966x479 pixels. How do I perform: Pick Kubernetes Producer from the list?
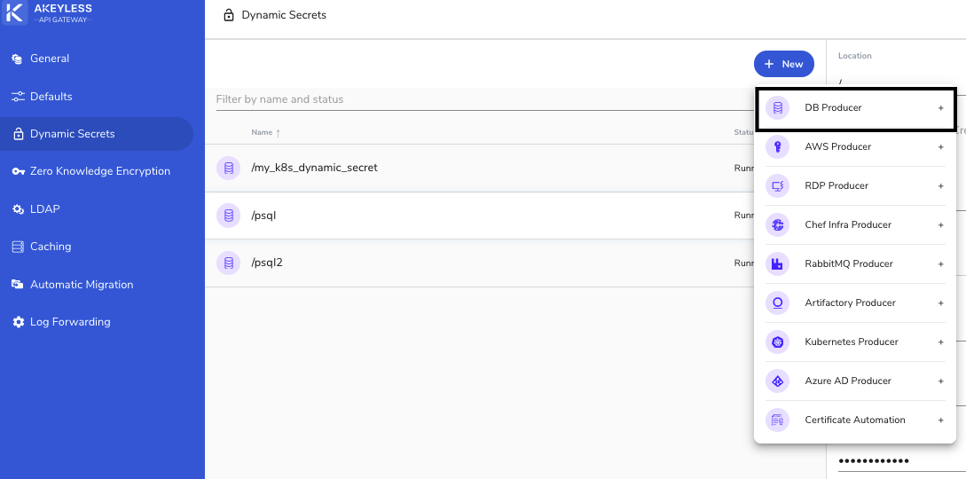tap(855, 342)
